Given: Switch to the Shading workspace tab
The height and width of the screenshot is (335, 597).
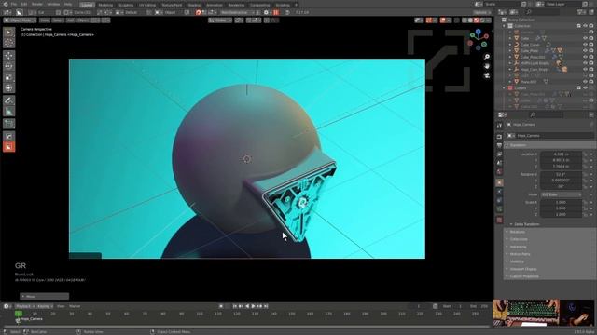Looking at the screenshot, I should (x=194, y=5).
